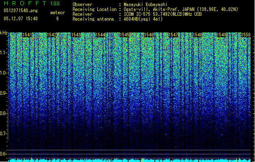255x162 pixels.
Task: Click the 1.1 kHz axis tick label
Action: click(x=3, y=53)
